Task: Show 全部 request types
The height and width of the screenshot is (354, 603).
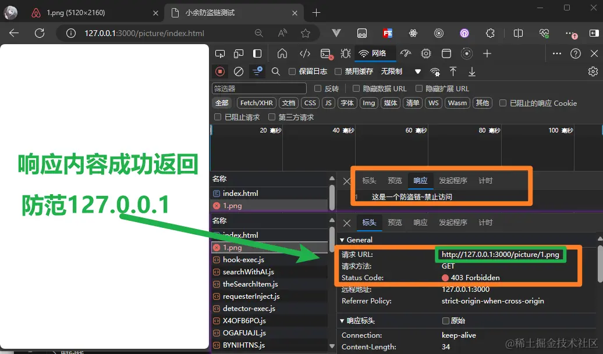Action: (x=222, y=103)
